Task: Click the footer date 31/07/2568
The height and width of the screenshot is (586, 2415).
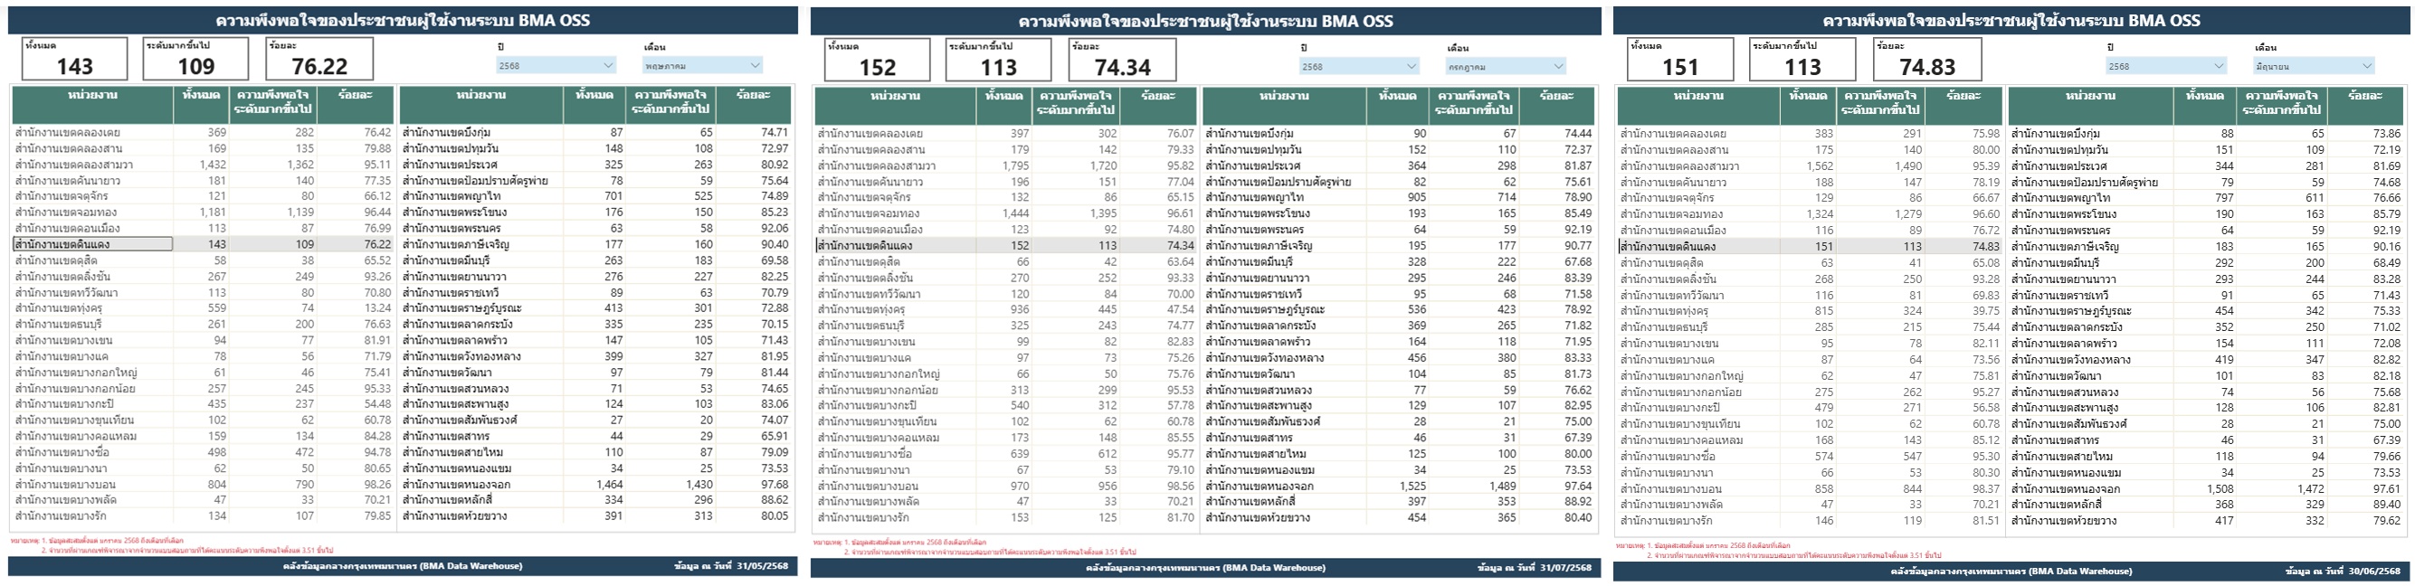Action: (x=1565, y=567)
